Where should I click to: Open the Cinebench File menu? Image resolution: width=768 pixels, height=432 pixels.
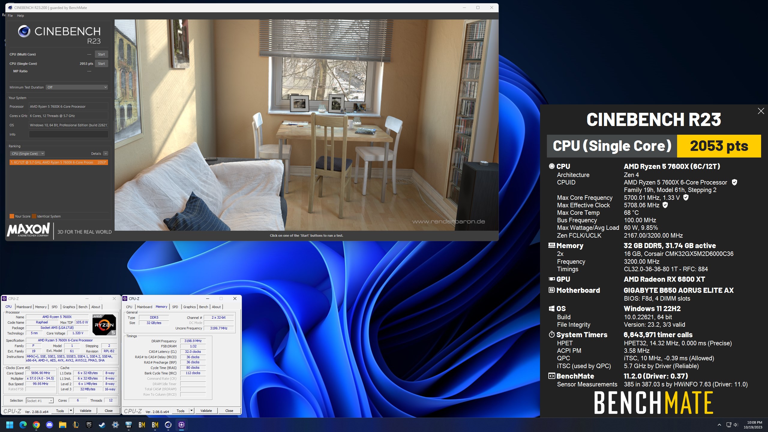10,16
